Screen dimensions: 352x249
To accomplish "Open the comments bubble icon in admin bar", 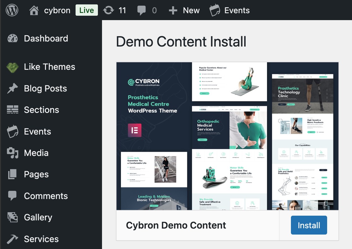I will [141, 11].
